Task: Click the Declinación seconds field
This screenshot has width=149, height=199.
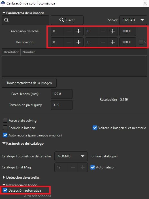Action: pos(128,42)
